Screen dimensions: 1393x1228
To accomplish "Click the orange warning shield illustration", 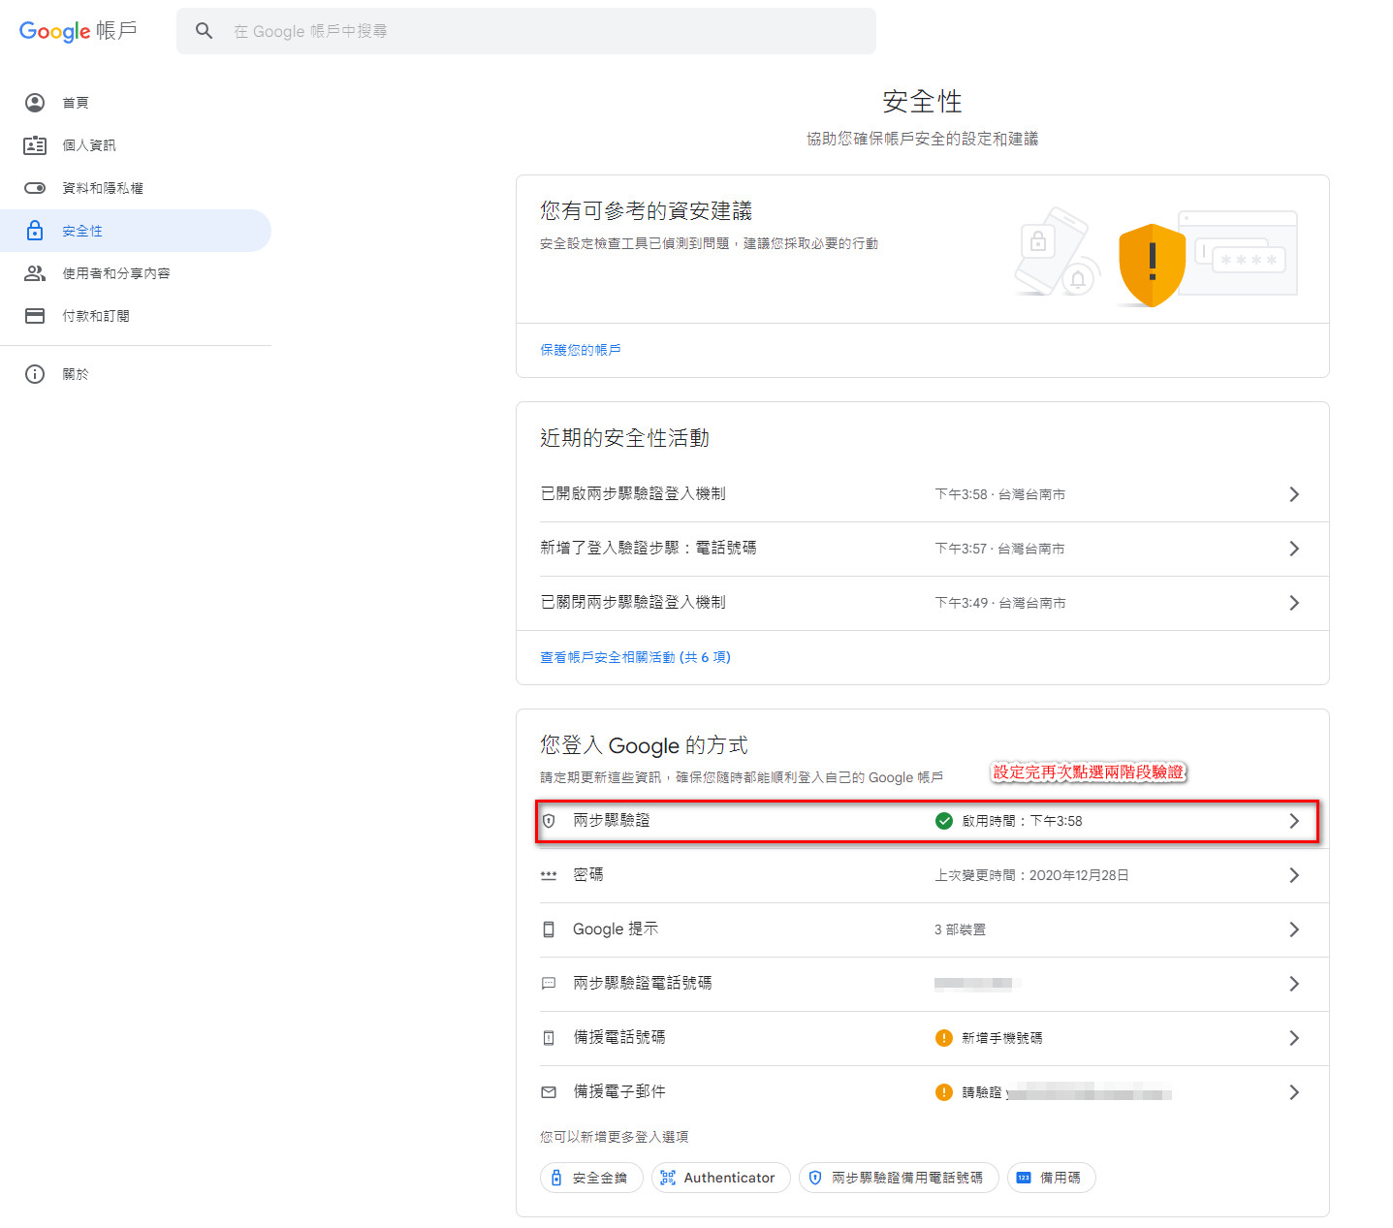I will click(x=1152, y=265).
